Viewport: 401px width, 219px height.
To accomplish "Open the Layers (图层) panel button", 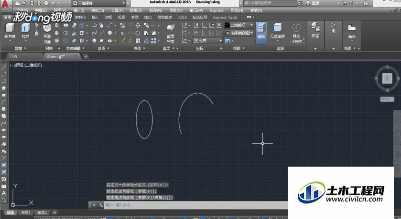I will click(315, 30).
